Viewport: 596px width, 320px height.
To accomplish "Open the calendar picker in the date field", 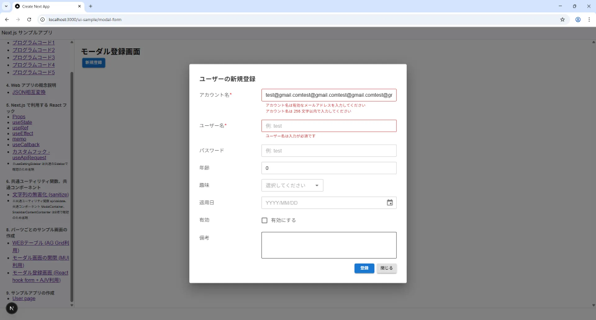I will point(390,203).
